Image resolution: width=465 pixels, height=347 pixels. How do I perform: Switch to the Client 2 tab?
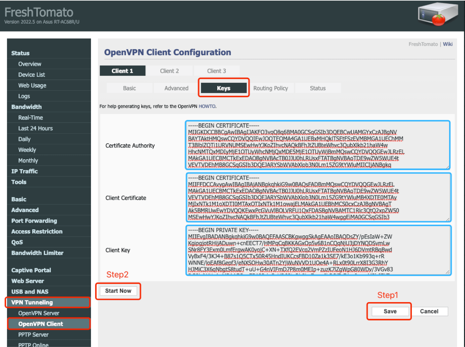point(169,71)
